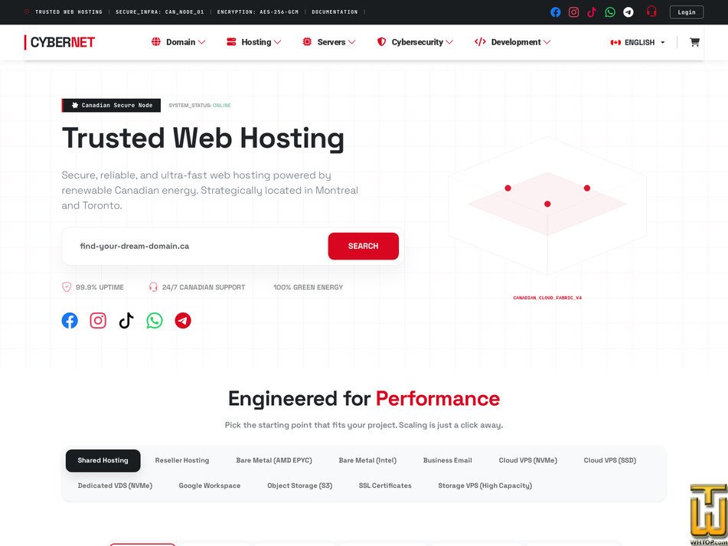Click the red headset support icon
Viewport: 728px width, 546px height.
[651, 11]
